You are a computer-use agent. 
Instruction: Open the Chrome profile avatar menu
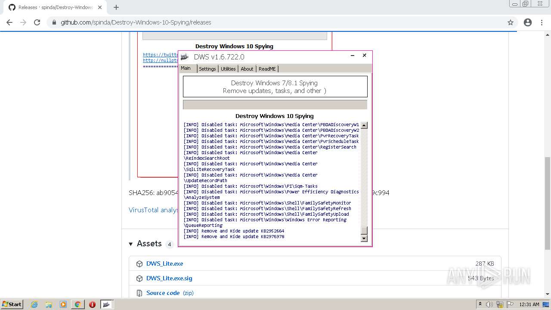528,22
